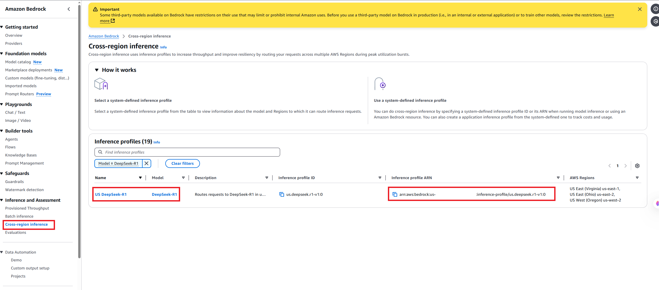Collapse the Foundation models nav section

click(x=2, y=54)
